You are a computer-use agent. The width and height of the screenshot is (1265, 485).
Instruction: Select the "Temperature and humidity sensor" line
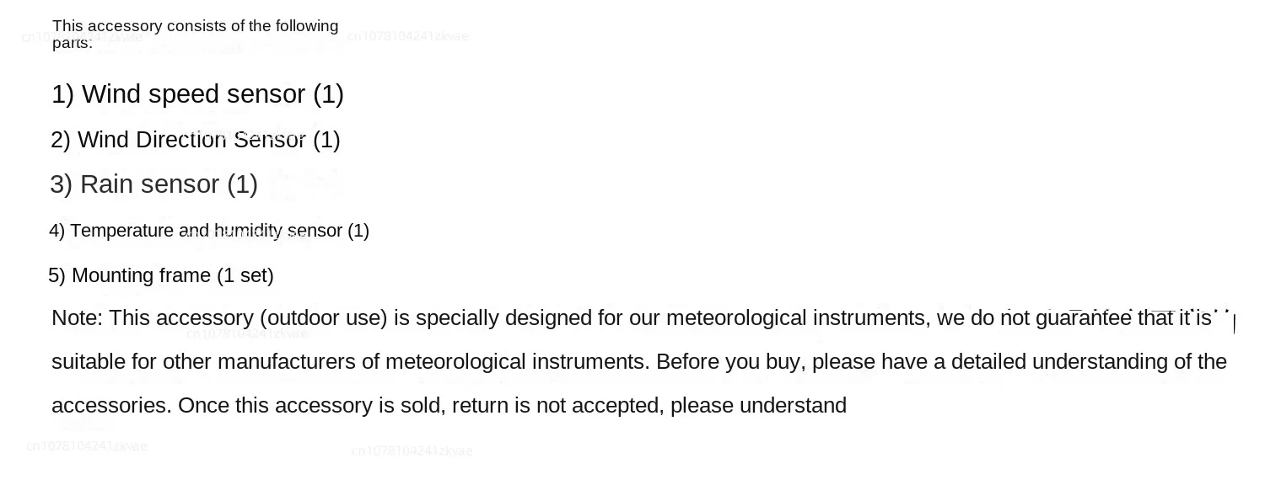point(208,231)
